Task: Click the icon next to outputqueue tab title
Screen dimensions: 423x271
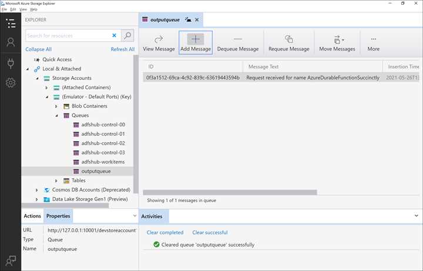Action: pos(188,20)
